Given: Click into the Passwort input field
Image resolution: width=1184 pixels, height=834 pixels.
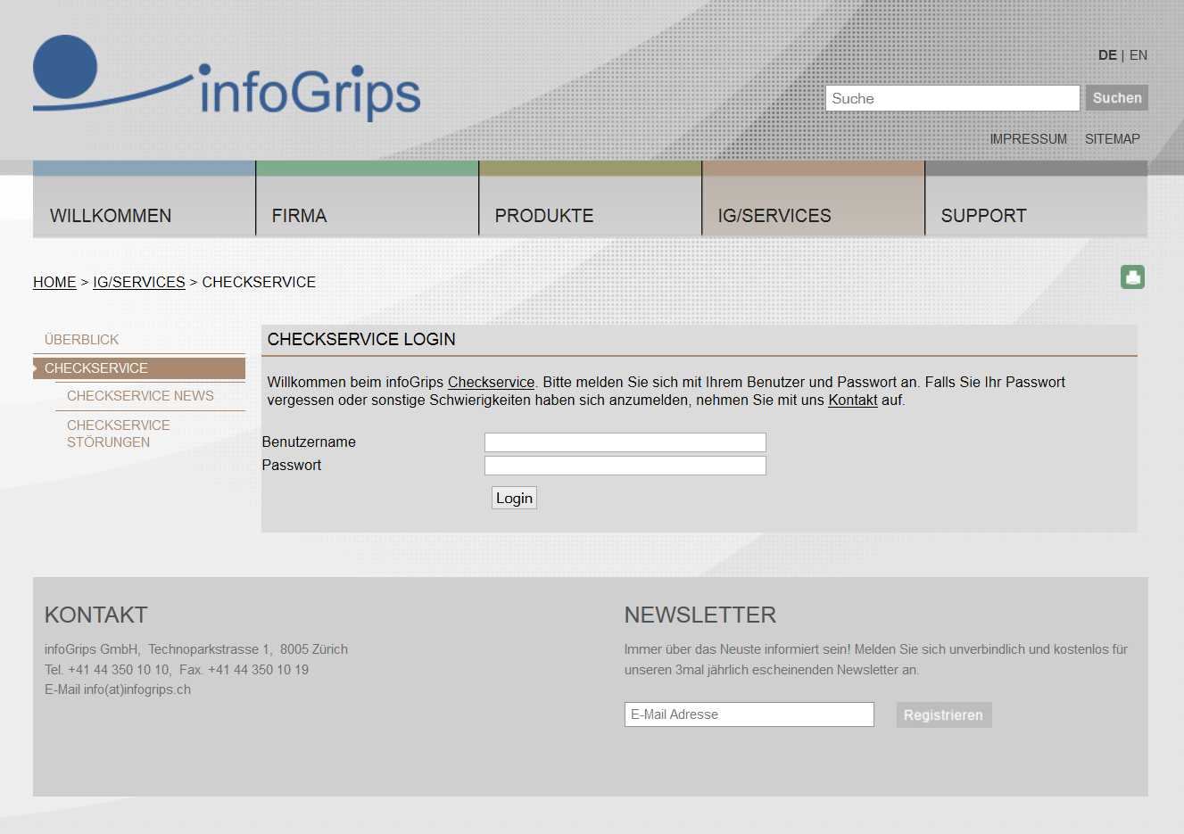Looking at the screenshot, I should pos(625,466).
